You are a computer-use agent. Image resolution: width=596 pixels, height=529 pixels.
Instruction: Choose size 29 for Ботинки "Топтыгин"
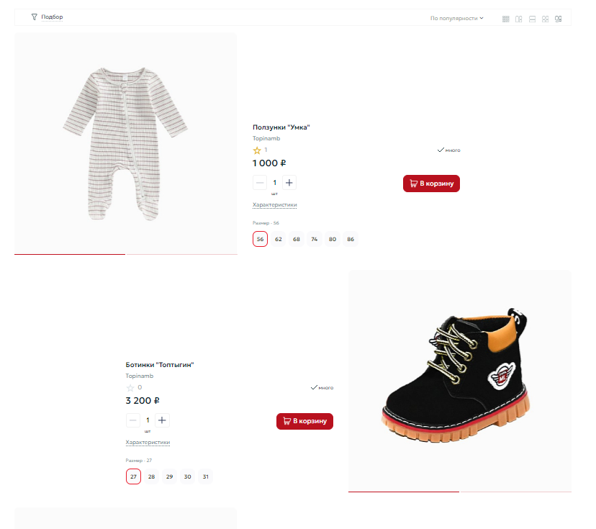tap(170, 476)
